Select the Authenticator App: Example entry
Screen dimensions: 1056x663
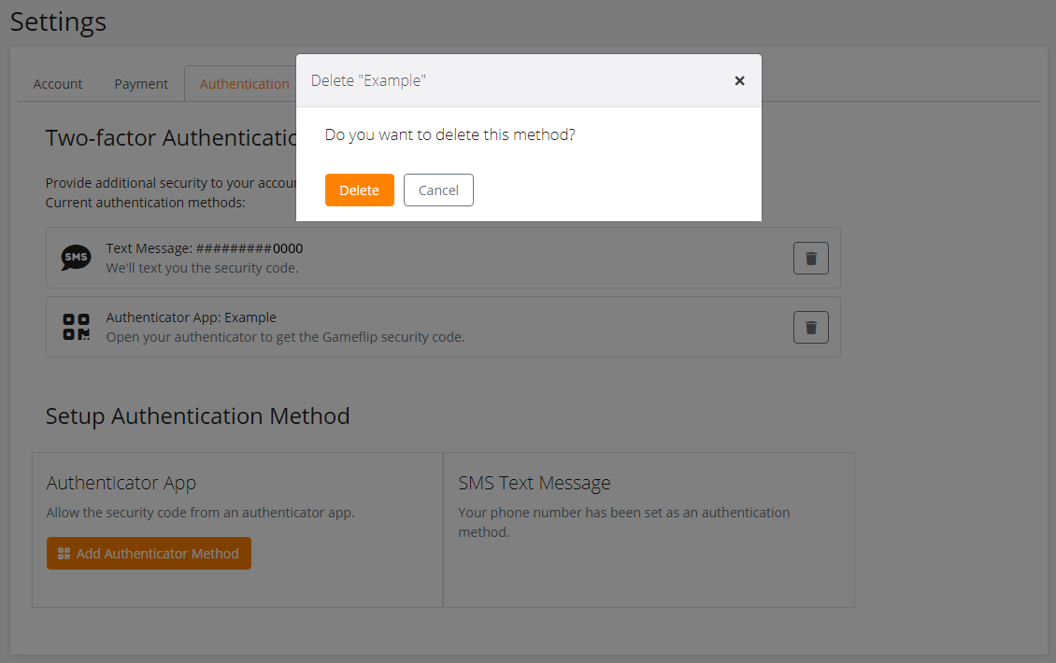tap(191, 317)
